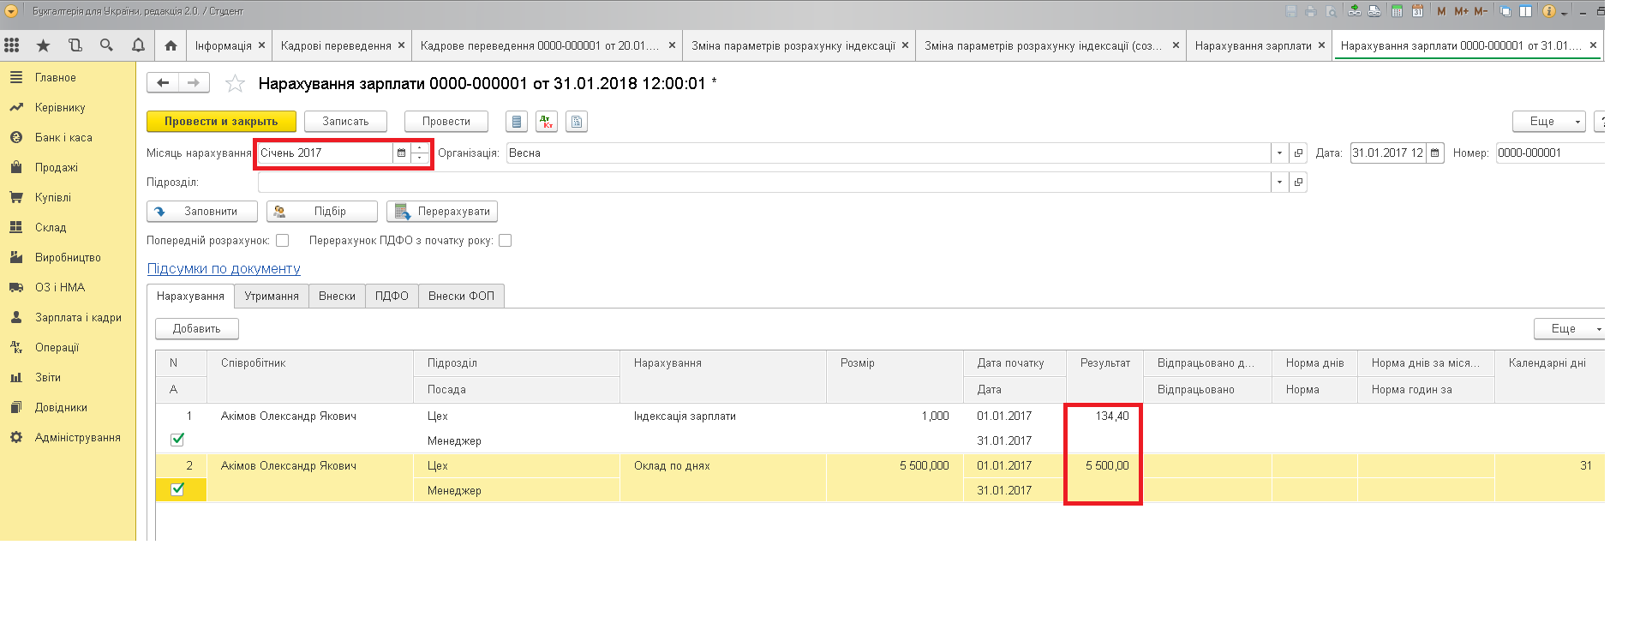
Task: Open Зарплата і кадри section
Action: [68, 317]
